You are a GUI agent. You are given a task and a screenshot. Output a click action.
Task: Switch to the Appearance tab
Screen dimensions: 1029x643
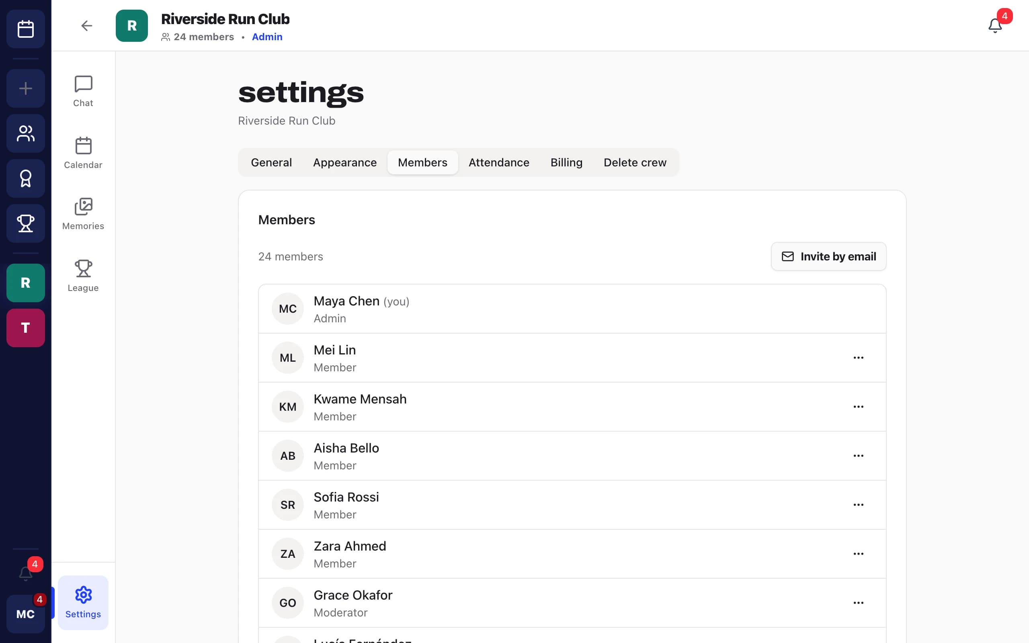(345, 162)
